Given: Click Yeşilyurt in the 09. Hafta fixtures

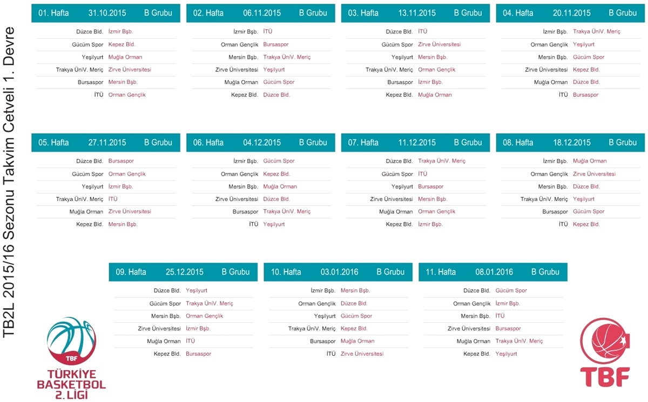Looking at the screenshot, I should (197, 290).
